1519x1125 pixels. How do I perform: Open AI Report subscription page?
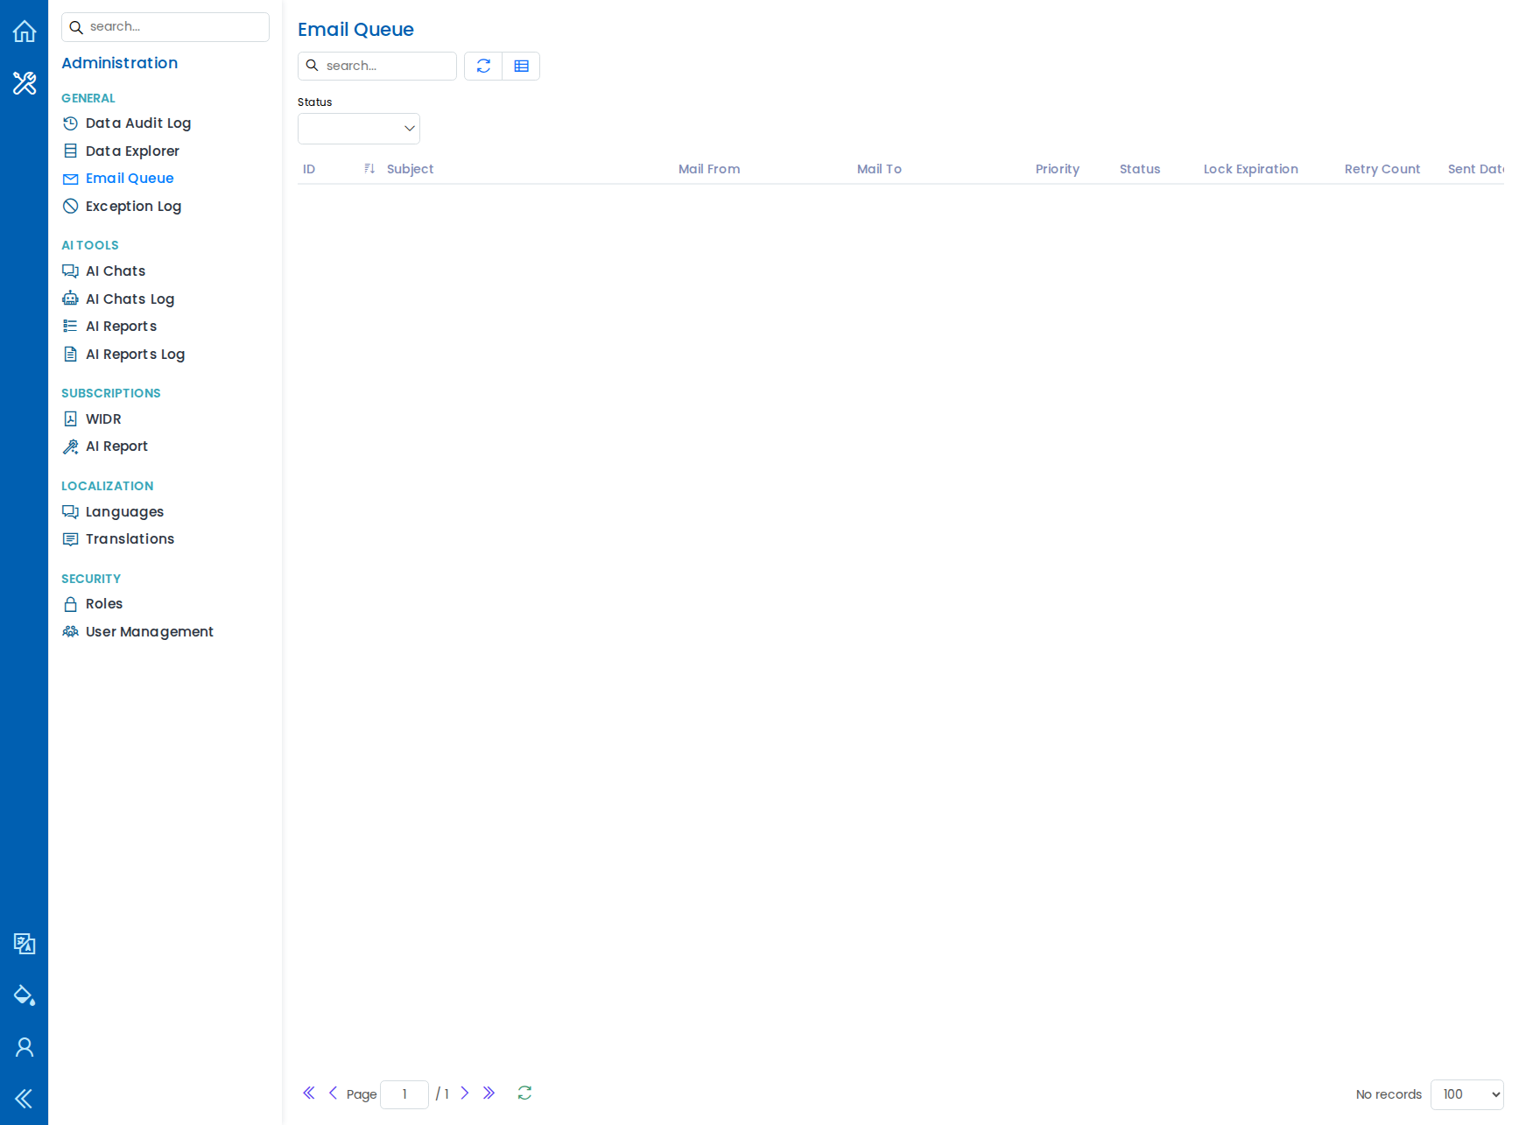(116, 446)
